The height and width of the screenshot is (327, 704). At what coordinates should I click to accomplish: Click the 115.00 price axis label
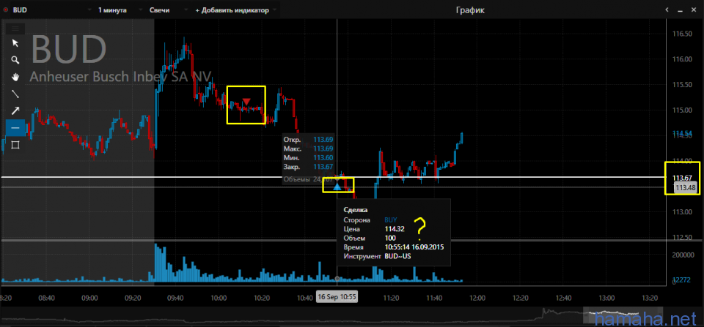[682, 110]
